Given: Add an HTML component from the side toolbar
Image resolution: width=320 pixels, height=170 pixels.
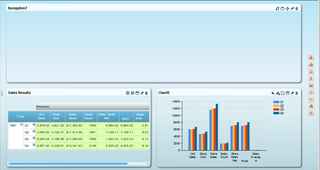Looking at the screenshot, I should click(311, 99).
